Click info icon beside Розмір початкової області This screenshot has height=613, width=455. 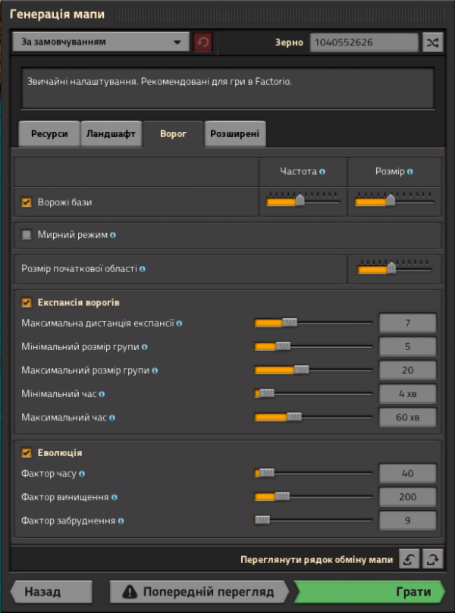click(143, 269)
